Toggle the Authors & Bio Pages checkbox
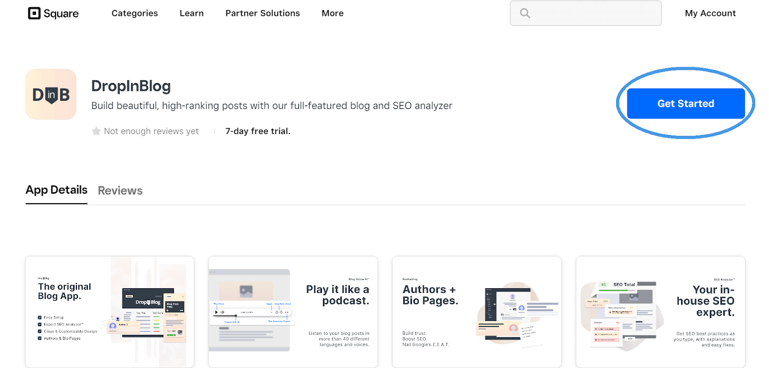769x368 pixels. point(39,338)
